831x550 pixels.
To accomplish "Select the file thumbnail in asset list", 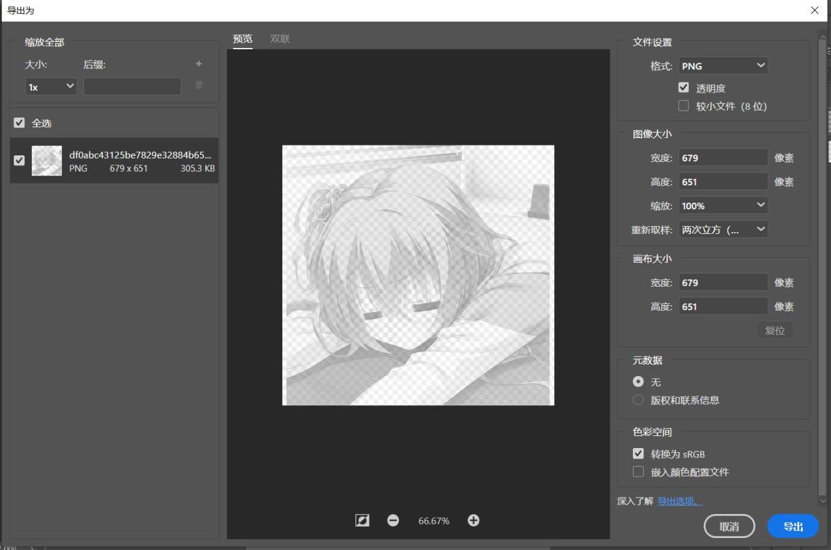I will (x=47, y=161).
